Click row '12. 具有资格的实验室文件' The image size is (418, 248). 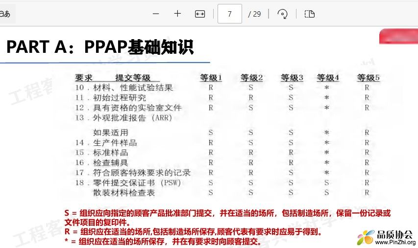pyautogui.click(x=128, y=108)
